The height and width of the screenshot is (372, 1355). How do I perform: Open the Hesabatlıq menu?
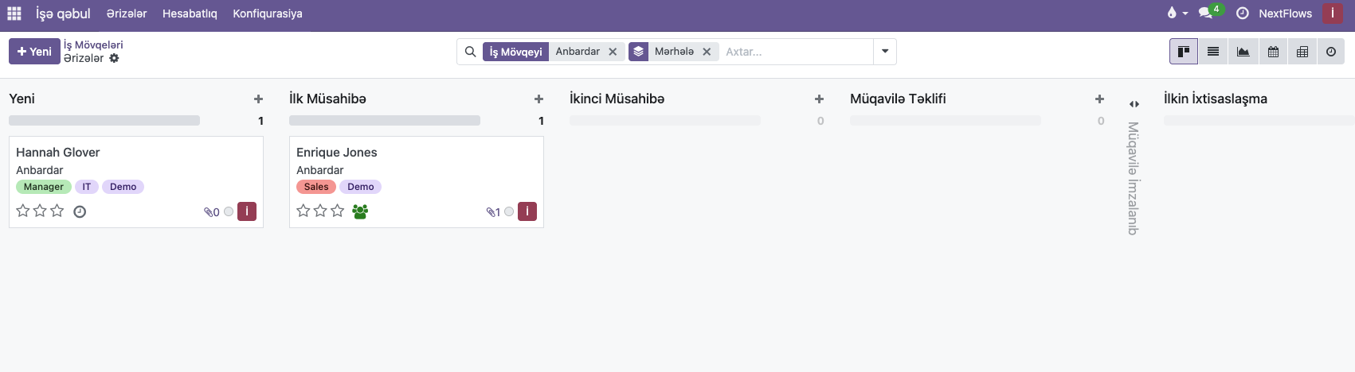pyautogui.click(x=190, y=14)
